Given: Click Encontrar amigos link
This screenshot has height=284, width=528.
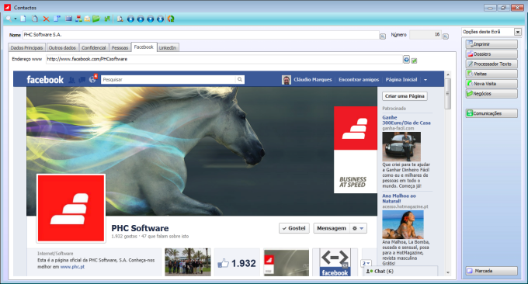Looking at the screenshot, I should point(359,80).
